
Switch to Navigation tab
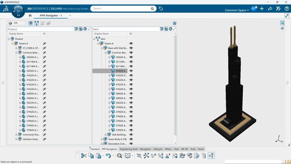pos(145,149)
